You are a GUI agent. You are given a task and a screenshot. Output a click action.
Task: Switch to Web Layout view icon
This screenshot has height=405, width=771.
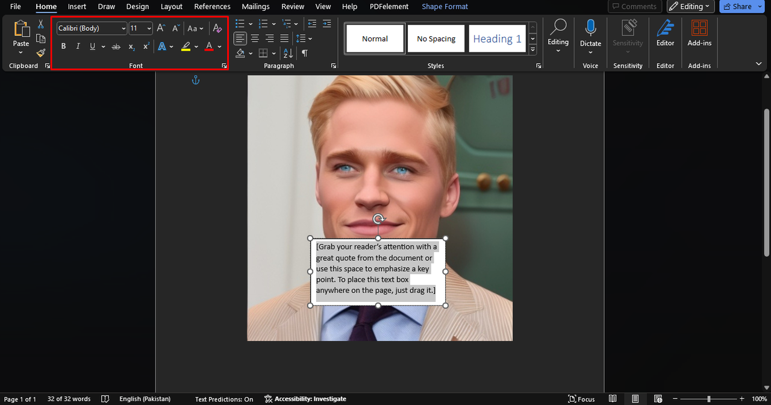(658, 399)
